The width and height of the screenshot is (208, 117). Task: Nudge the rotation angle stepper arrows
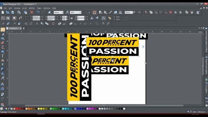86,17
